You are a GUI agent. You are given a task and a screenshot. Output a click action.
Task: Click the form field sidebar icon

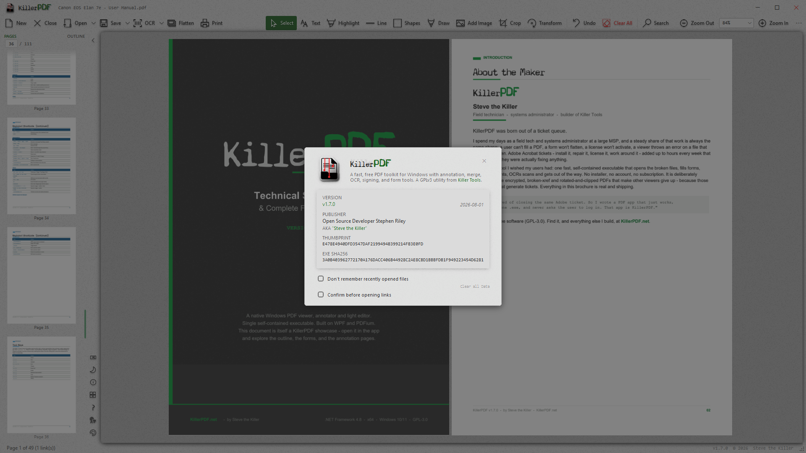pyautogui.click(x=93, y=357)
